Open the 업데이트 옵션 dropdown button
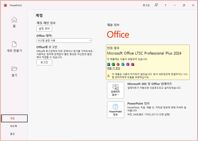The height and width of the screenshot is (141, 198). coord(115,90)
